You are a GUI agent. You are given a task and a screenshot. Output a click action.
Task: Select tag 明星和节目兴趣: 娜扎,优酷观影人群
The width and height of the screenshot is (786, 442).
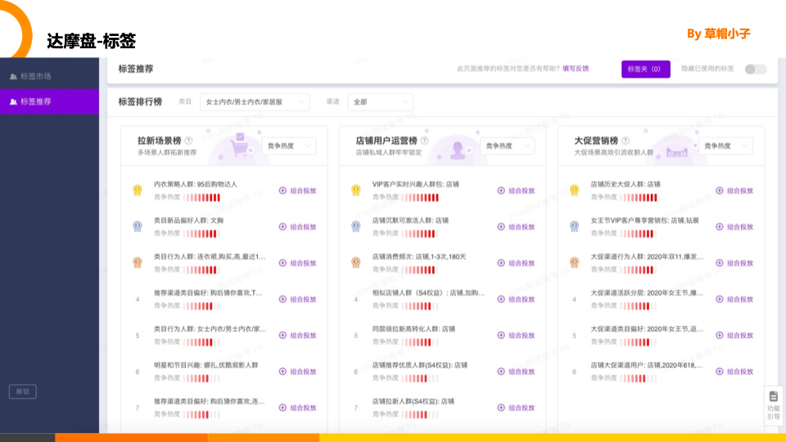point(206,365)
